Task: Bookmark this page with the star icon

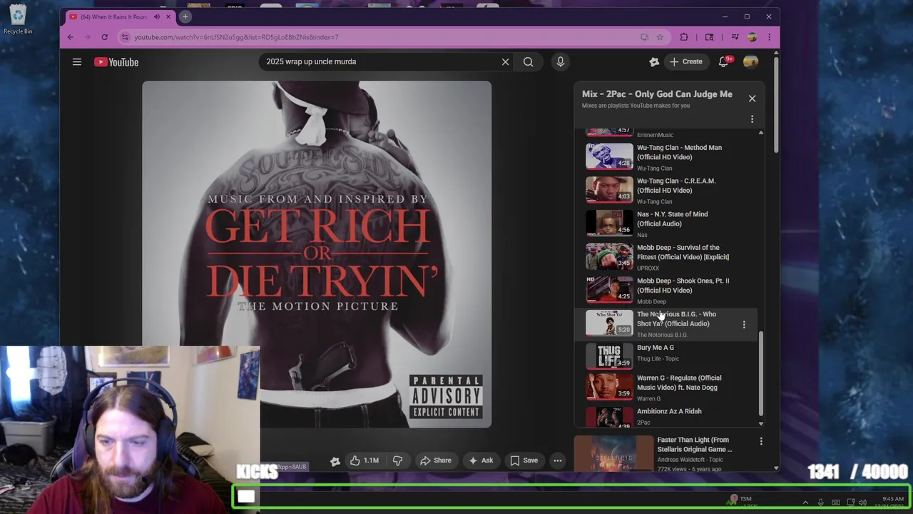Action: pos(660,37)
